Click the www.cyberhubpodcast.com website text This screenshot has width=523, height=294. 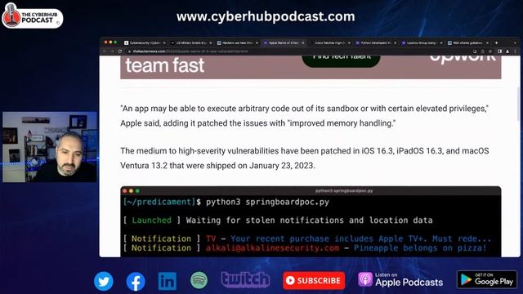coord(266,16)
